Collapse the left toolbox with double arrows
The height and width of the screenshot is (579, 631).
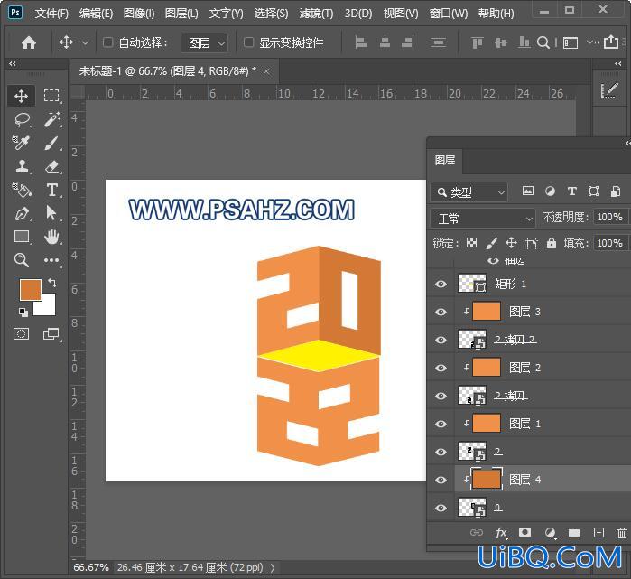13,63
